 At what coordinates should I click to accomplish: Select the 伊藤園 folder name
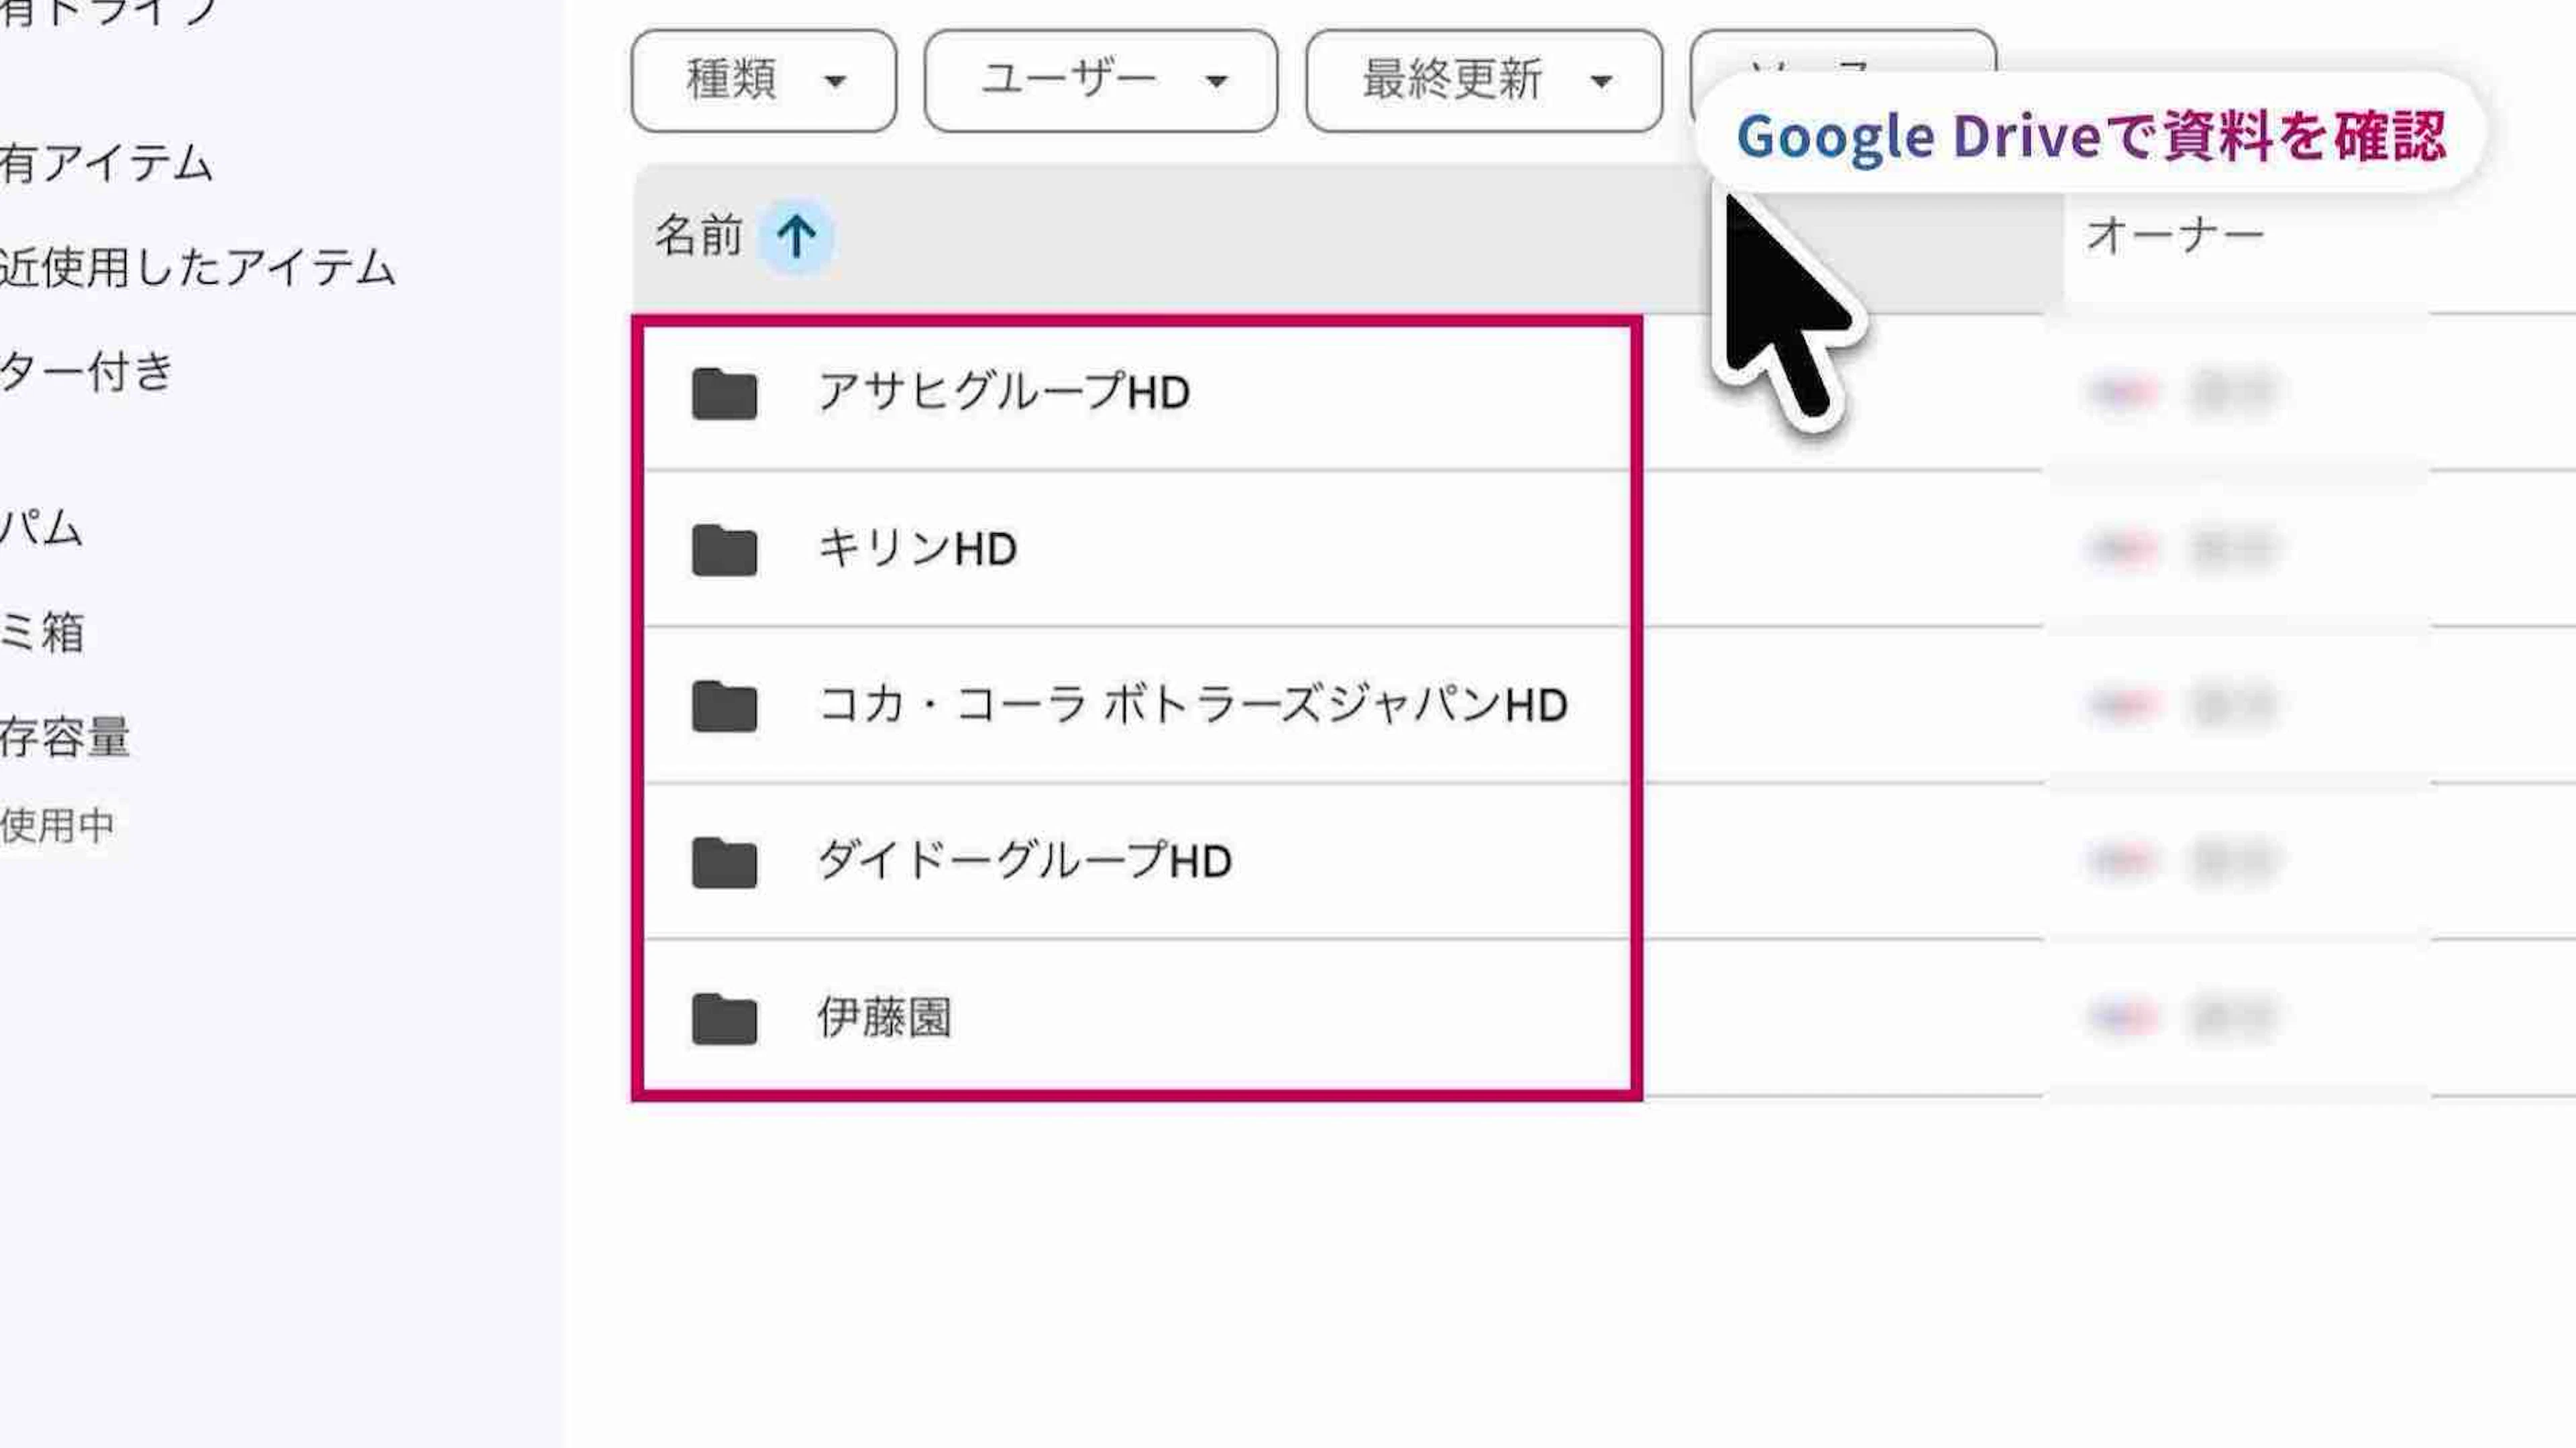pyautogui.click(x=884, y=1018)
